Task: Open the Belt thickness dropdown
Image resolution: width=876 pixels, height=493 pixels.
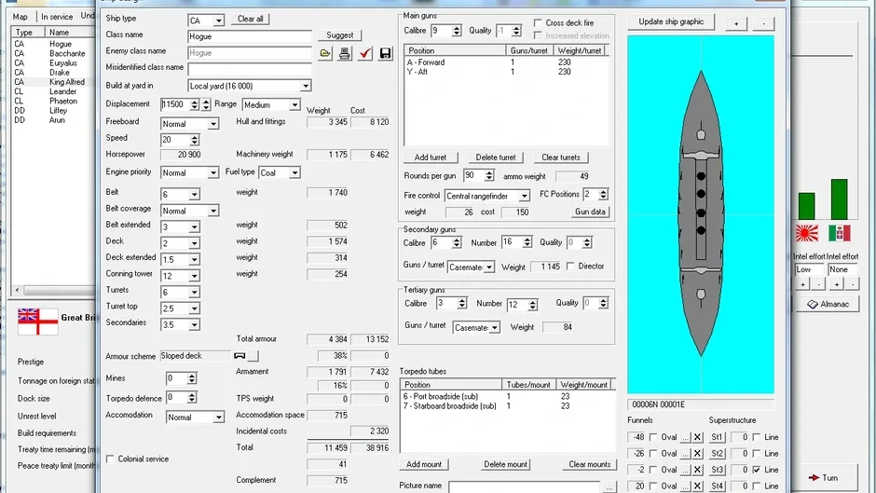Action: 194,195
